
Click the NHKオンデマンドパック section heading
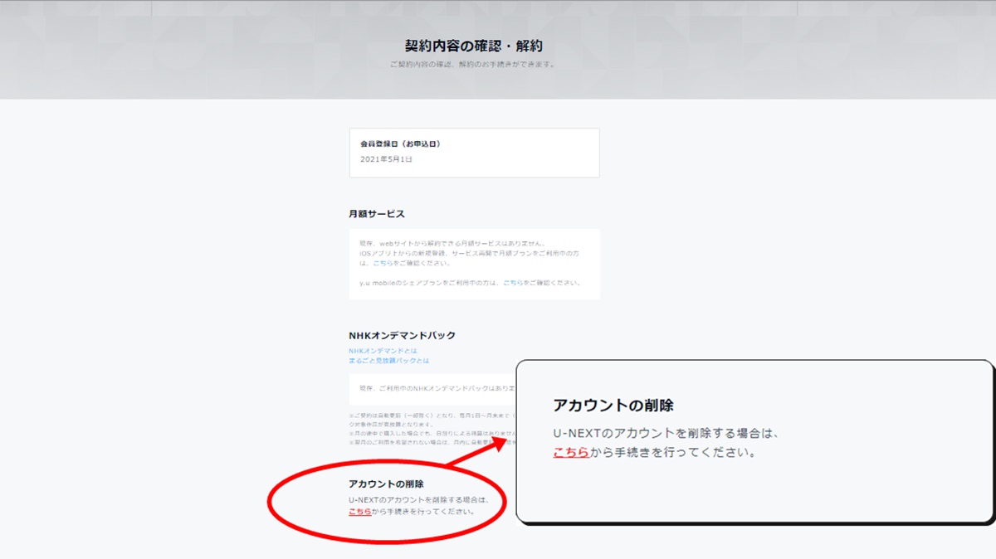point(402,335)
